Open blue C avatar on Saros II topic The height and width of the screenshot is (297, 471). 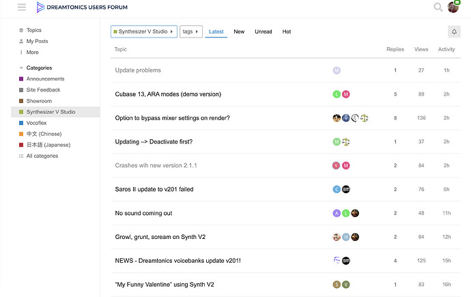tap(337, 189)
